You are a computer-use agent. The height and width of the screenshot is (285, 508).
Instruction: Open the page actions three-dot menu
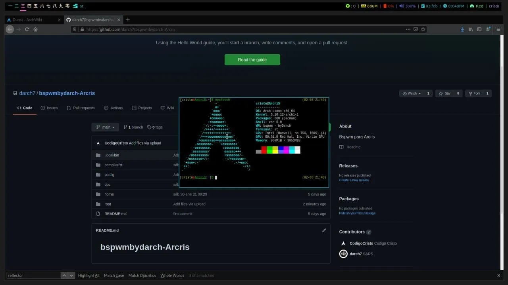pyautogui.click(x=408, y=29)
